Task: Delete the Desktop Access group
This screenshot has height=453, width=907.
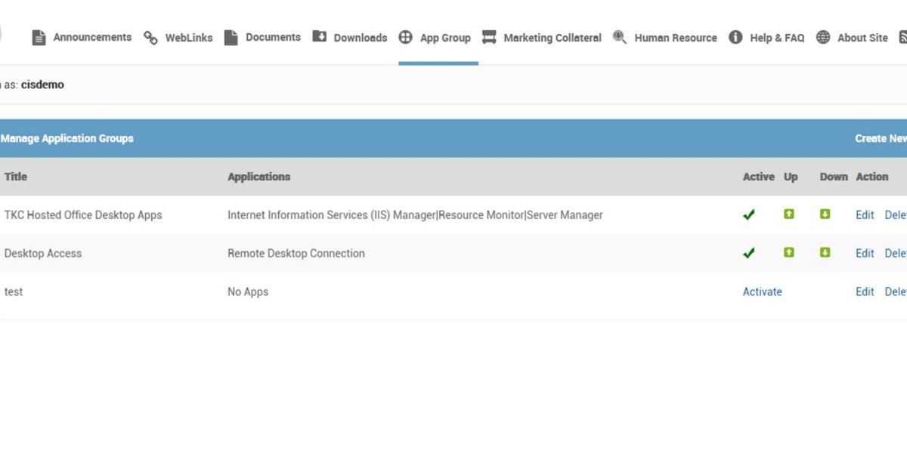Action: click(x=896, y=253)
